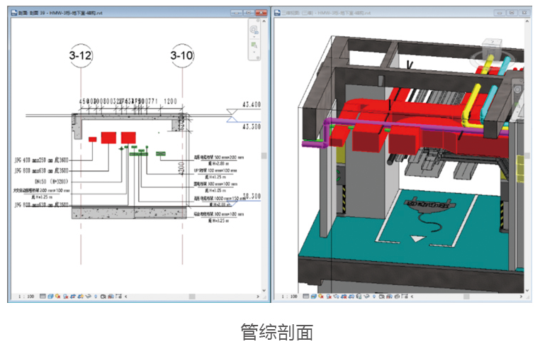Toggle crop view in the section view
This screenshot has height=349, width=540.
pos(73,297)
